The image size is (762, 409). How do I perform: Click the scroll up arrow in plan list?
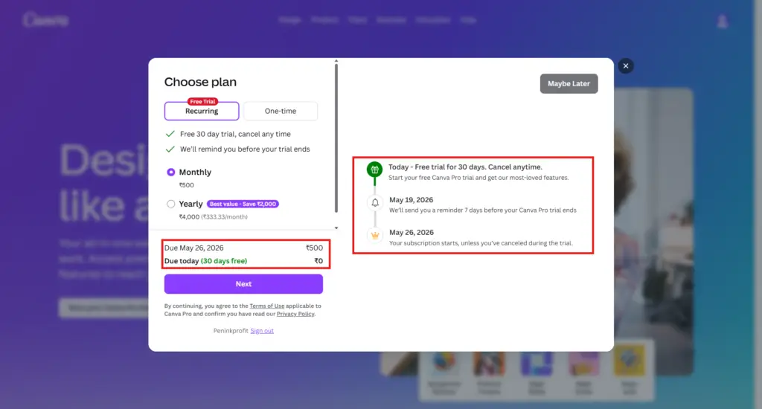click(336, 61)
